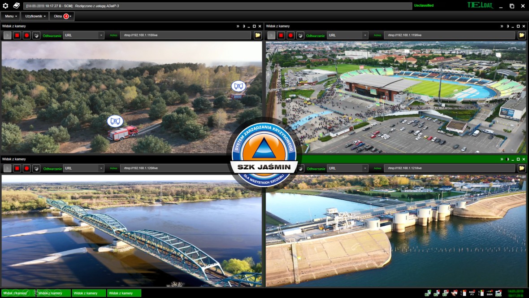The image size is (529, 298).
Task: Start playback of the 192.168.1.119 stream
Action: click(x=271, y=35)
